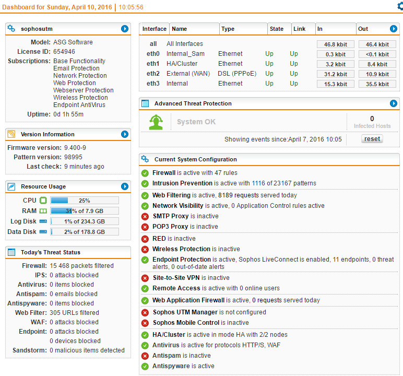Click the RAM usage progress bar
This screenshot has width=403, height=376.
85,211
